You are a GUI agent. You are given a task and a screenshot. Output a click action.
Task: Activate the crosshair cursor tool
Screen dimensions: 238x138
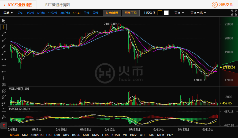tap(4, 27)
